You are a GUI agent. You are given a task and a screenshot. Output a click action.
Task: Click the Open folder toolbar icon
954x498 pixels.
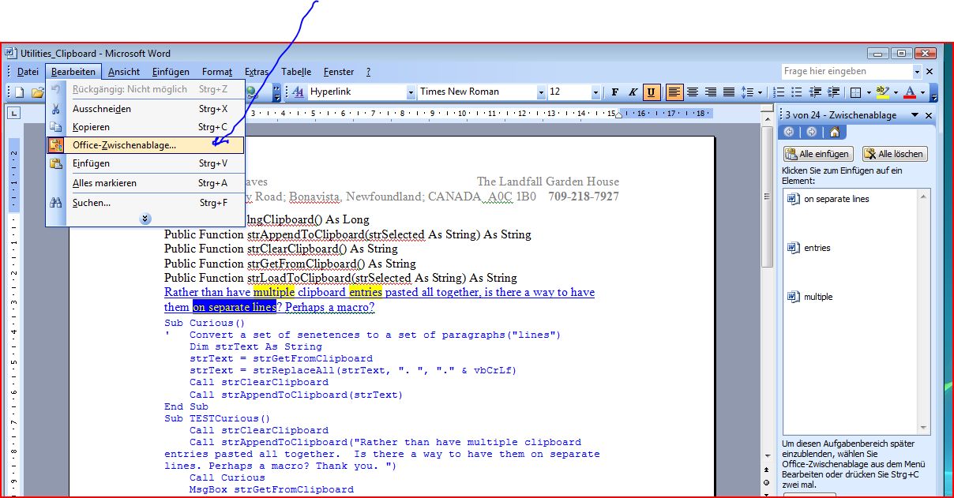click(36, 92)
